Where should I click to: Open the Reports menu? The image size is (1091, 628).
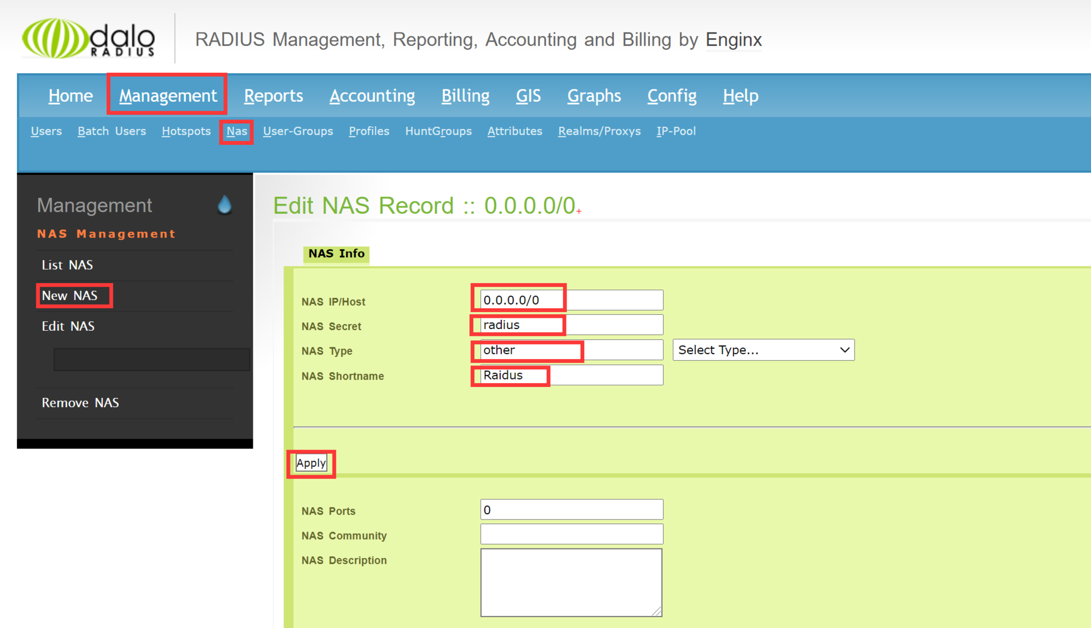273,95
